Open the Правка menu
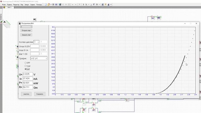201x113 pixels. click(9, 5)
